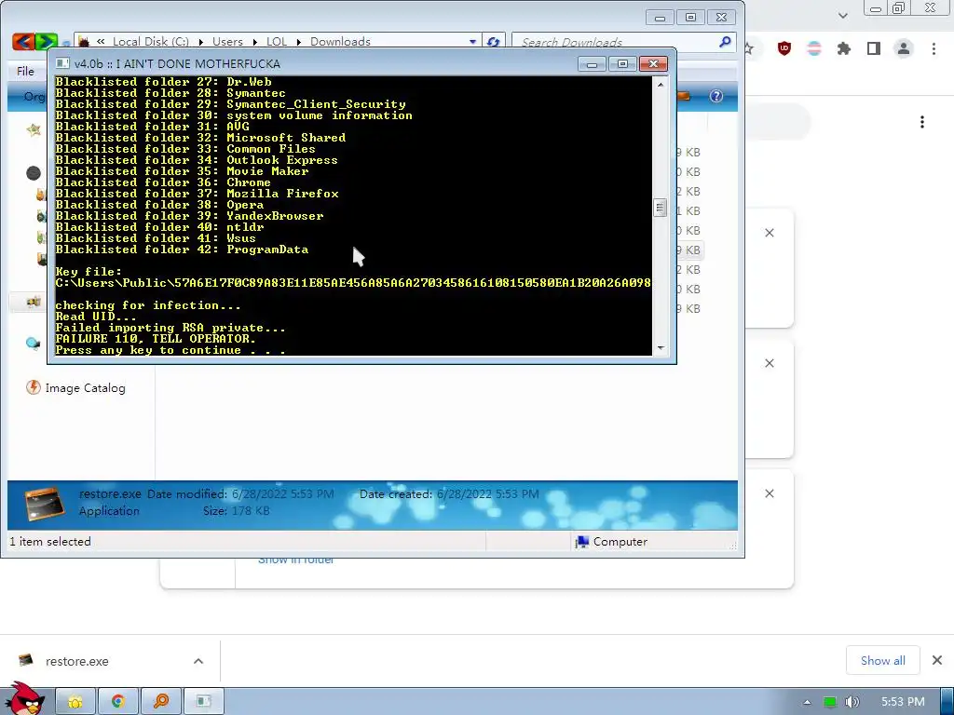This screenshot has width=954, height=715.
Task: Click Computer in Explorer status bar
Action: pyautogui.click(x=612, y=541)
